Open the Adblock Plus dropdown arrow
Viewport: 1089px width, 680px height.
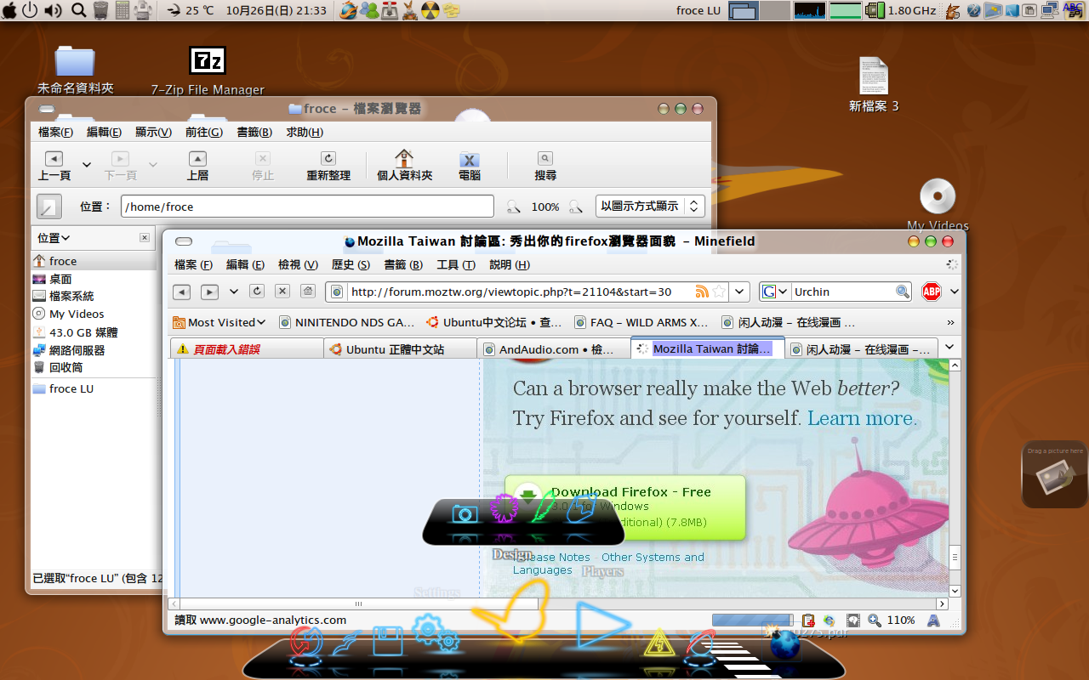point(954,292)
